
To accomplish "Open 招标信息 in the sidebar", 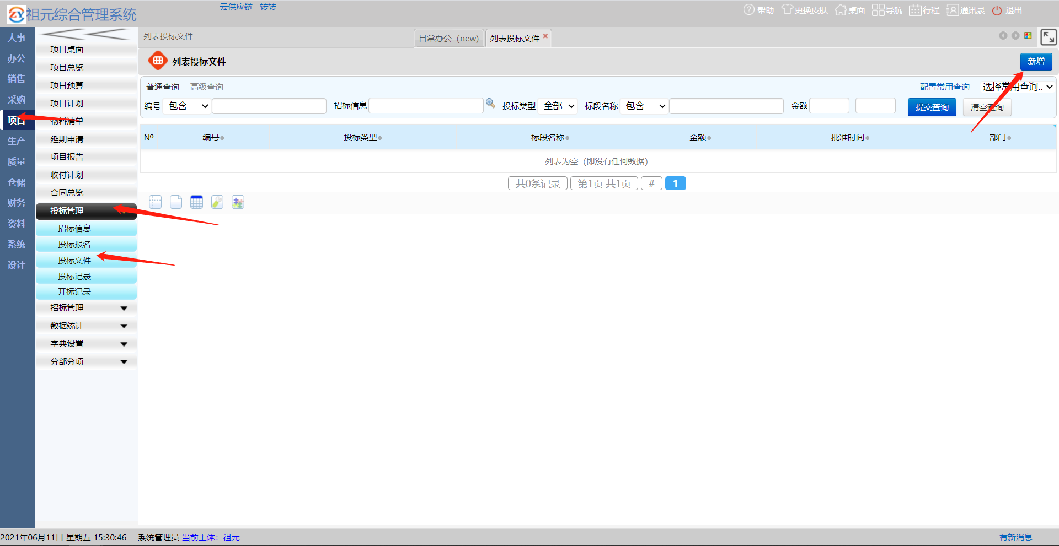I will [87, 228].
